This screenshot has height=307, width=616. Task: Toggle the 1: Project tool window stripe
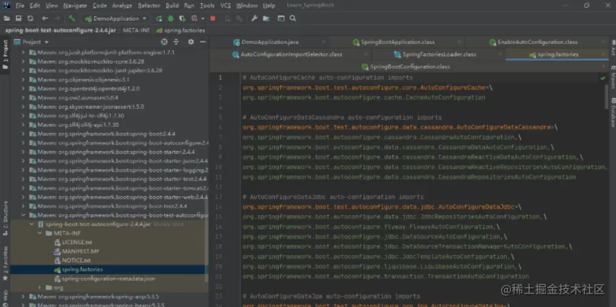pos(5,54)
